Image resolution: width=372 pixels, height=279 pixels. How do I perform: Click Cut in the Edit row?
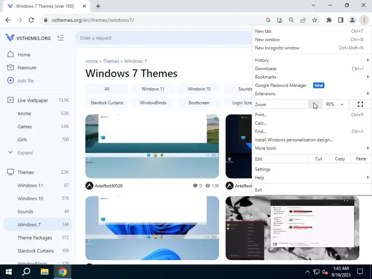(x=319, y=159)
